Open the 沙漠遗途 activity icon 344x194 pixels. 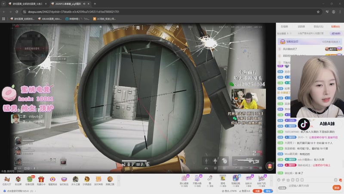point(87,181)
